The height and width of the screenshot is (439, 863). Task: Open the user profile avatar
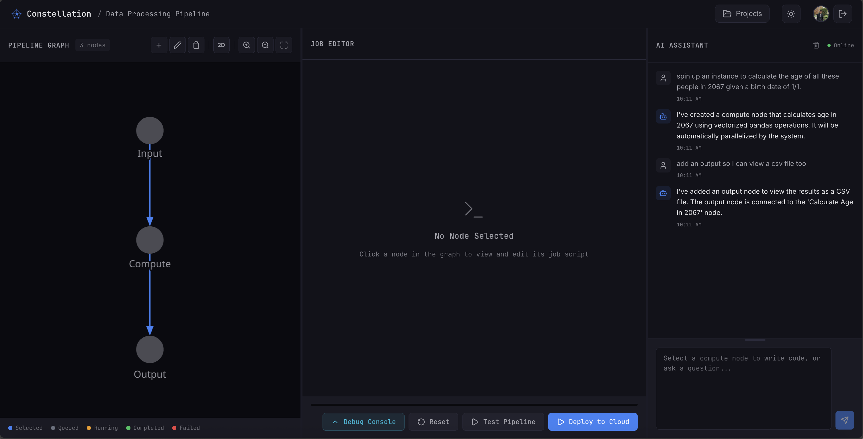[x=821, y=14]
